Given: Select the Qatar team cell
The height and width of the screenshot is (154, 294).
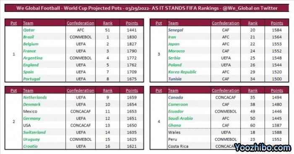Looking at the screenshot, I should 44,30.
